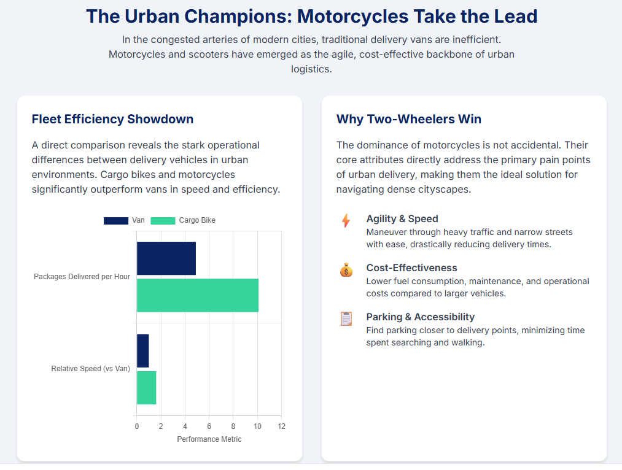Click the Van bar for Relative Speed
The height and width of the screenshot is (470, 622).
pyautogui.click(x=142, y=351)
